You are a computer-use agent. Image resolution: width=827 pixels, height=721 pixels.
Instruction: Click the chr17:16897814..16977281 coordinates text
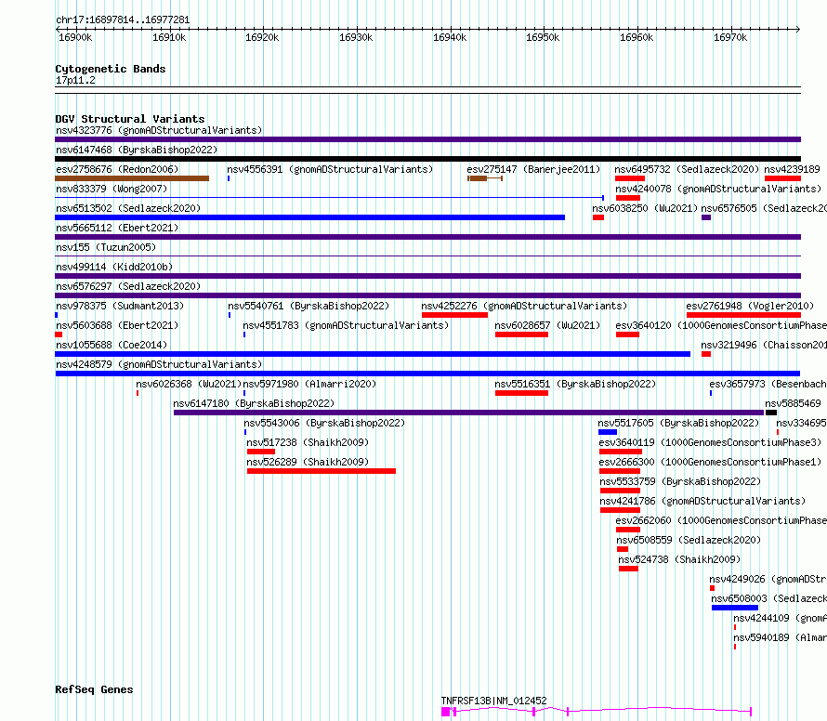(123, 20)
